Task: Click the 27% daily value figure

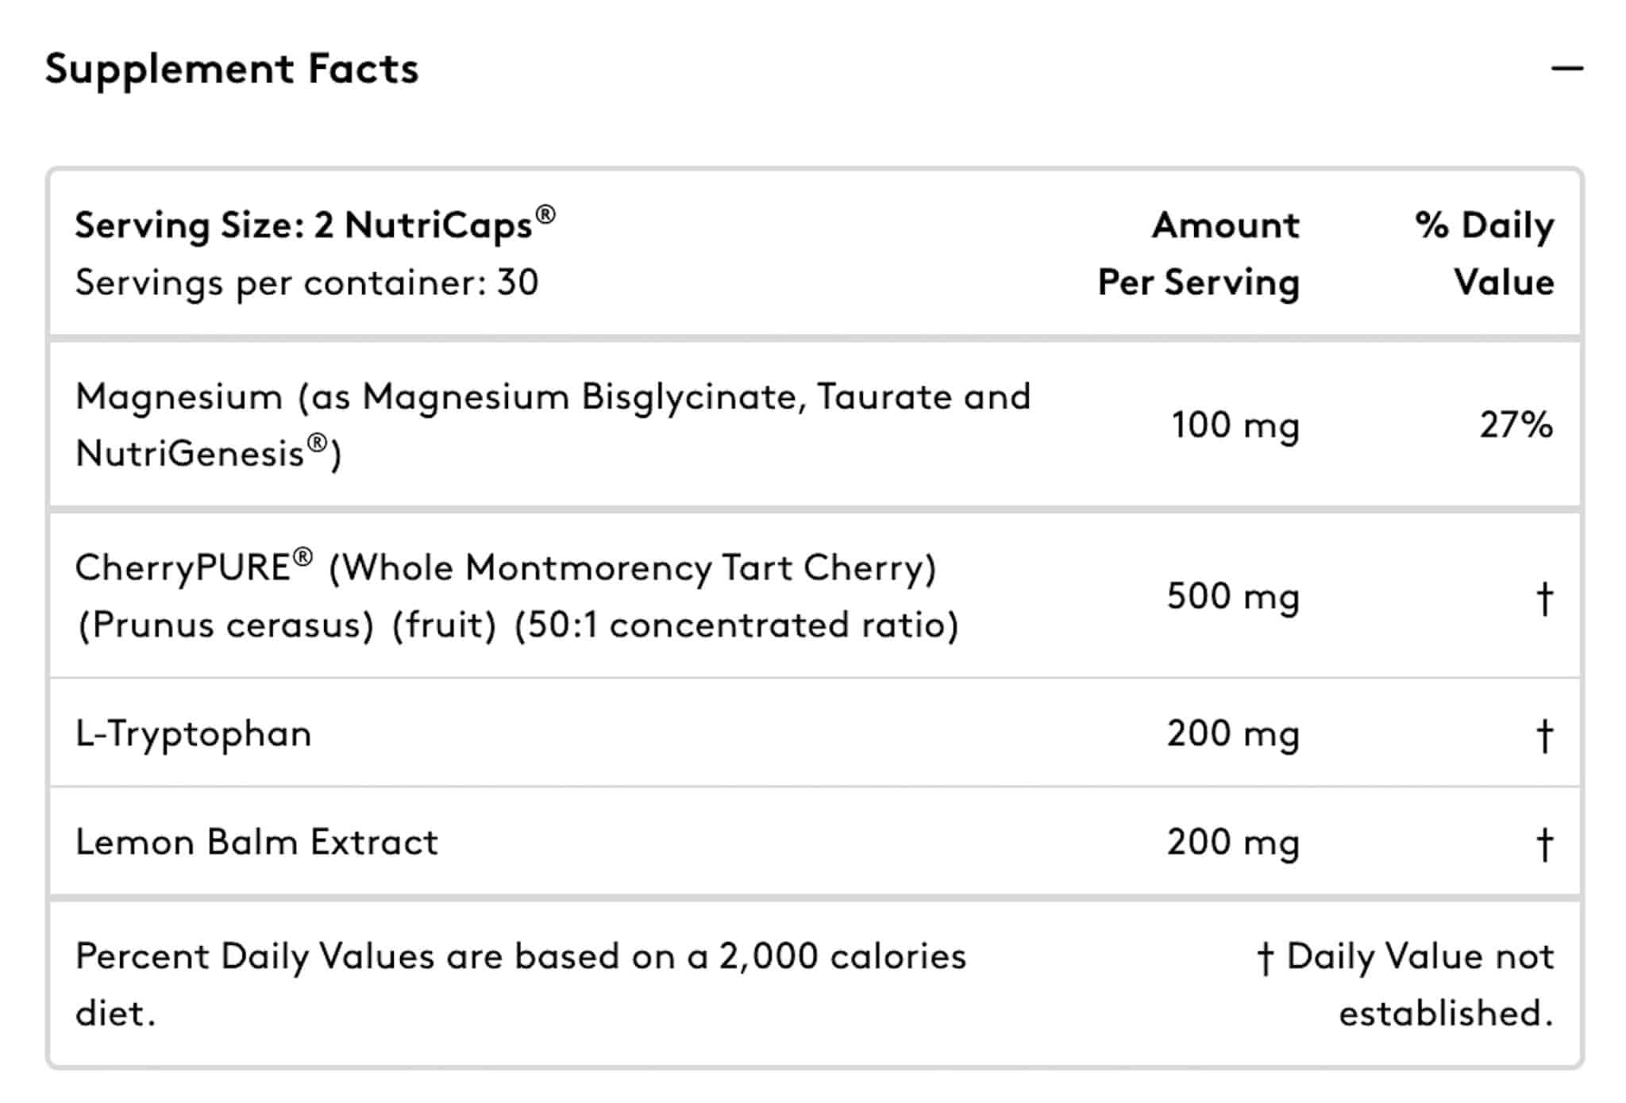Action: [1516, 425]
